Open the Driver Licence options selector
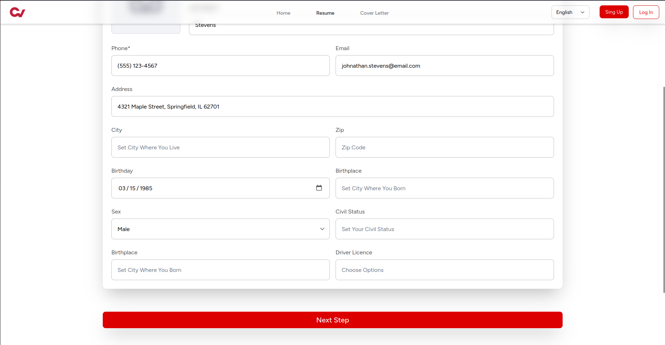 444,270
